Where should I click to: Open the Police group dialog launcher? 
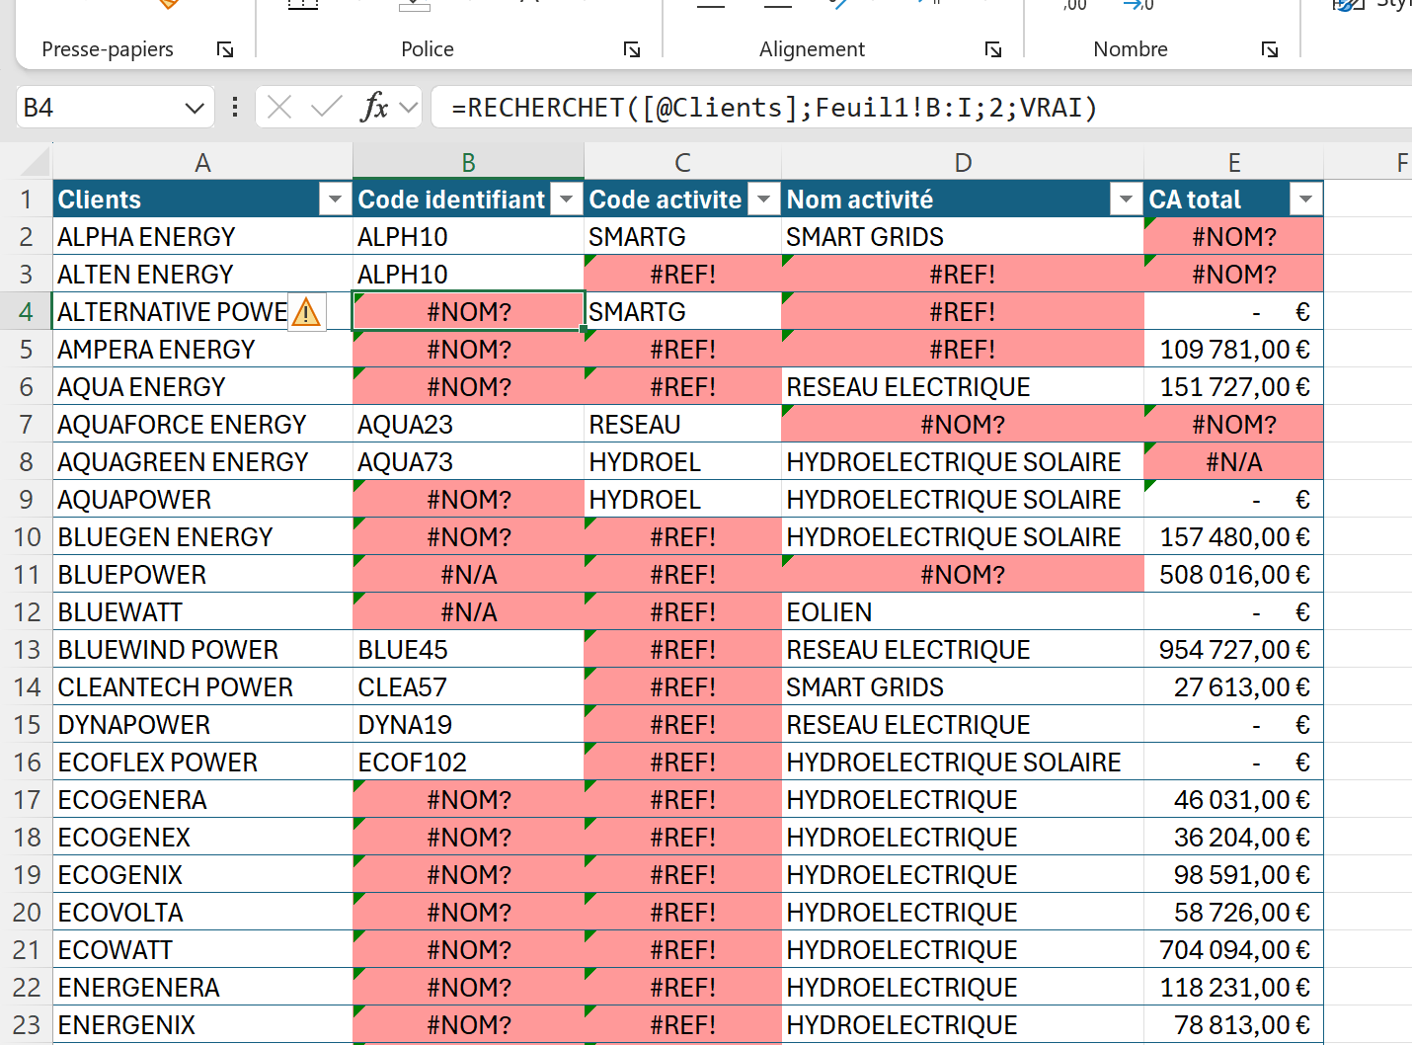[x=632, y=49]
